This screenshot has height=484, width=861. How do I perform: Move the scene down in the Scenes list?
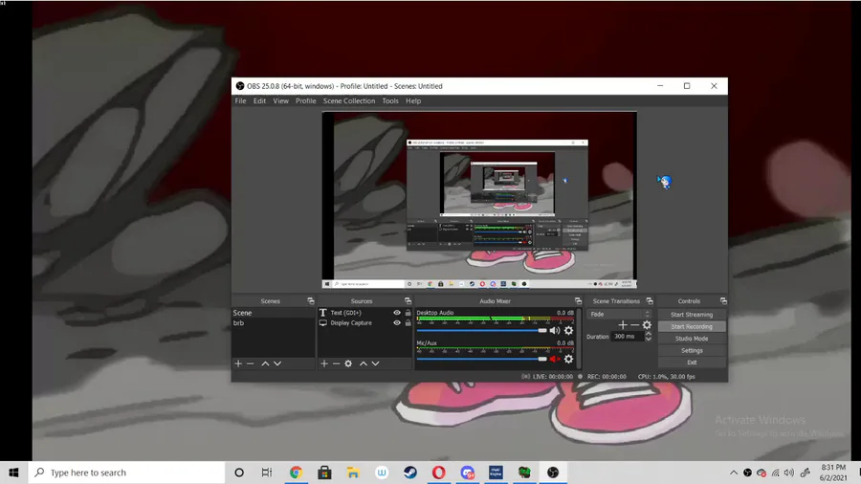(277, 363)
